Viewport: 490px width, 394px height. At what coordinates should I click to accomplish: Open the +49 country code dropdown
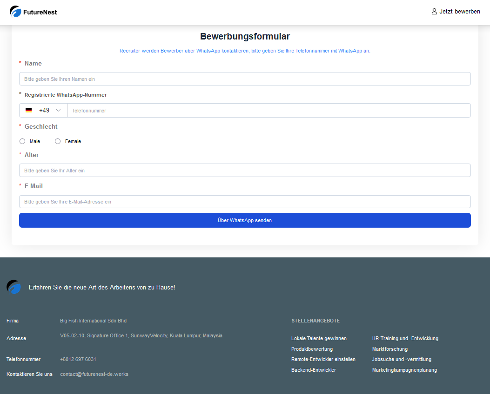coord(43,111)
